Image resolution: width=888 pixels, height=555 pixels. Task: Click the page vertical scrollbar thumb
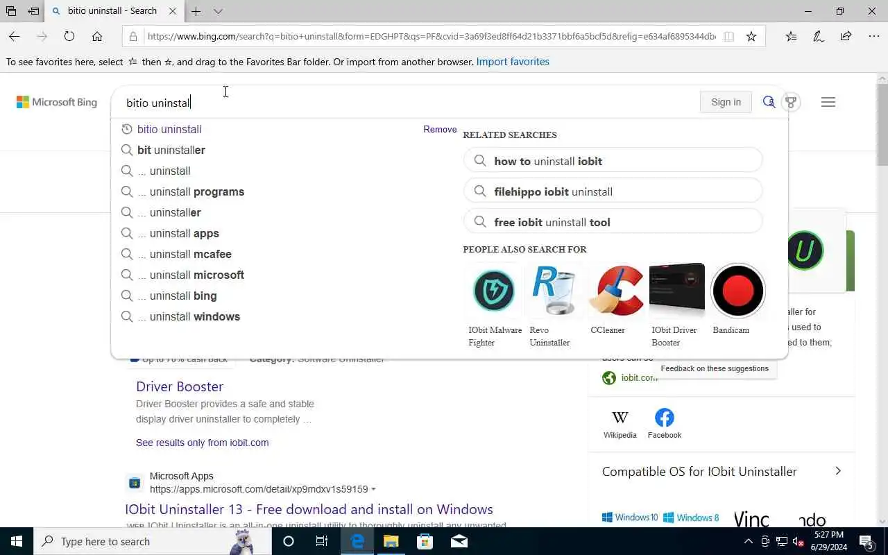point(882,125)
